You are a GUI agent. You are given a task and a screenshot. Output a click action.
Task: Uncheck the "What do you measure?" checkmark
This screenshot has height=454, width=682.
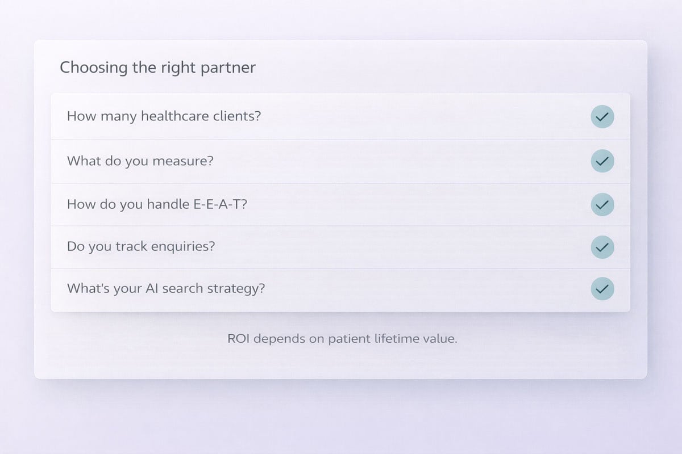click(602, 161)
